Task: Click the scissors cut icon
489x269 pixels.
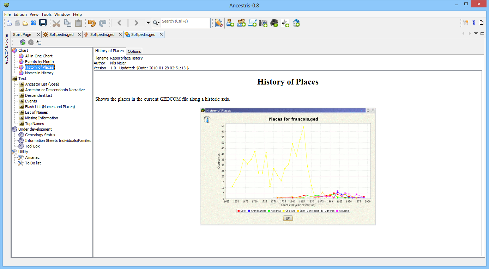Action: pyautogui.click(x=56, y=23)
